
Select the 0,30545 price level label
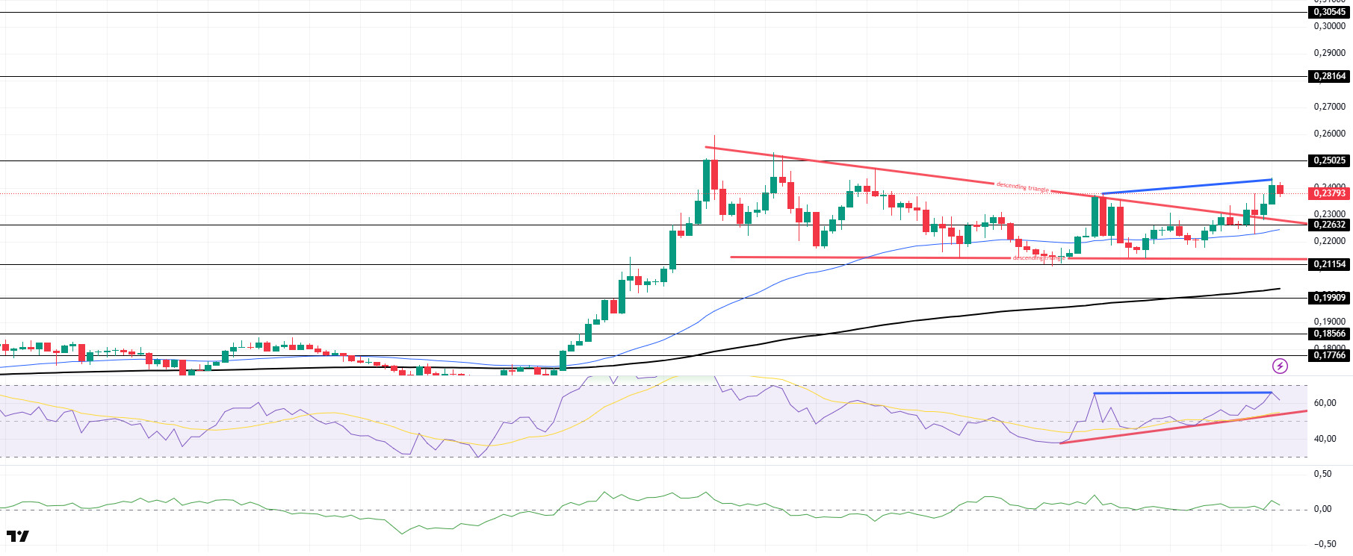click(x=1330, y=12)
